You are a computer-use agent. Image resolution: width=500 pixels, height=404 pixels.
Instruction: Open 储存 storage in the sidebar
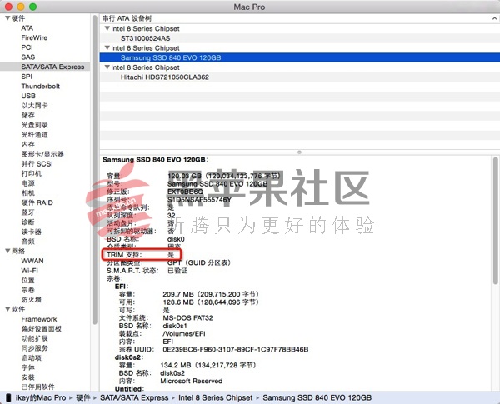click(x=28, y=116)
